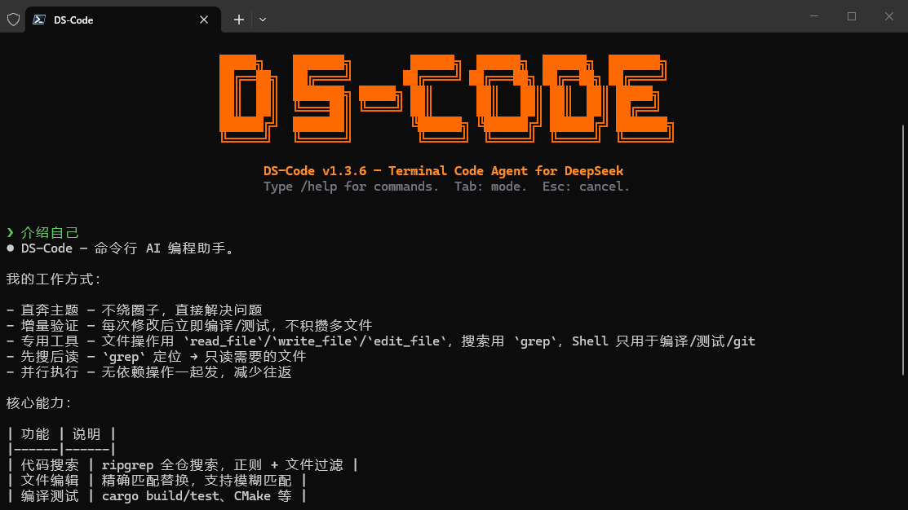Close the terminal window
This screenshot has height=510, width=908.
tap(889, 16)
